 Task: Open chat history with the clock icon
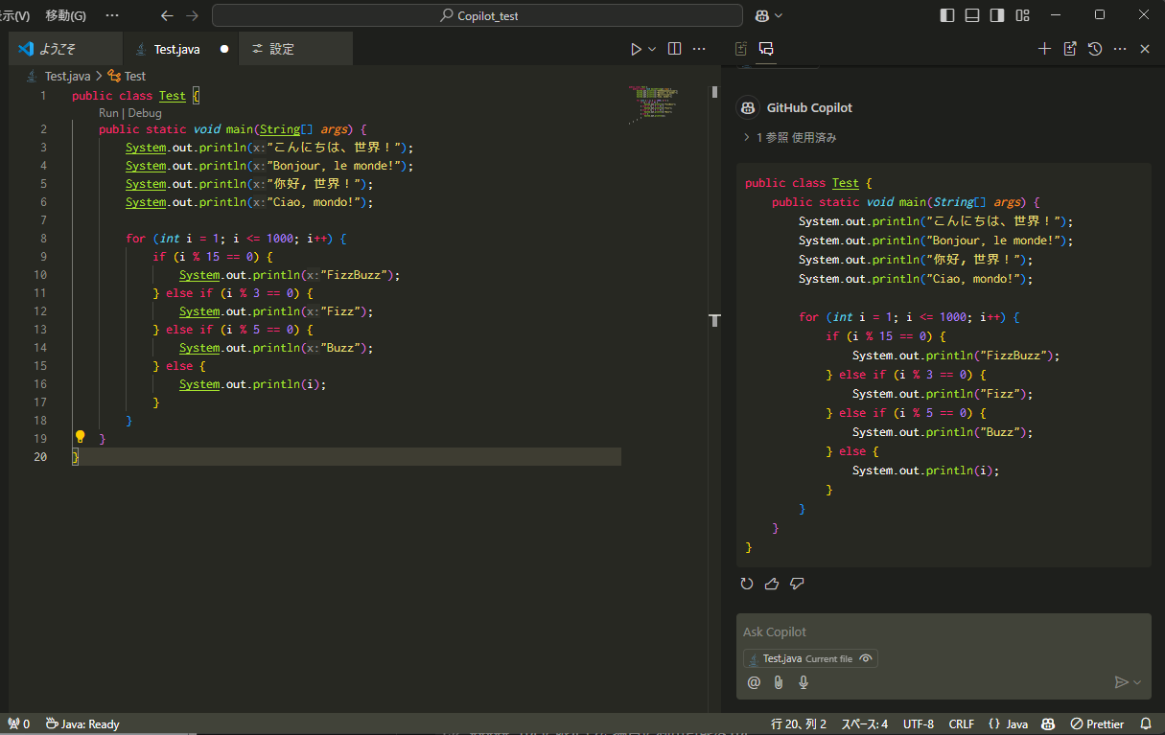[x=1095, y=49]
